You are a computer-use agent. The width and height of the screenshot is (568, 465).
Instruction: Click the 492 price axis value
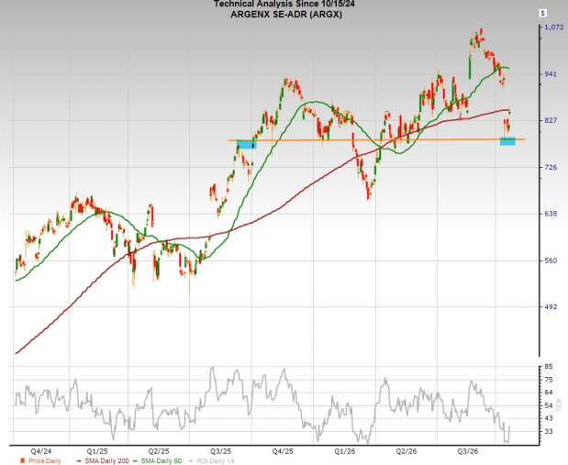pyautogui.click(x=551, y=306)
